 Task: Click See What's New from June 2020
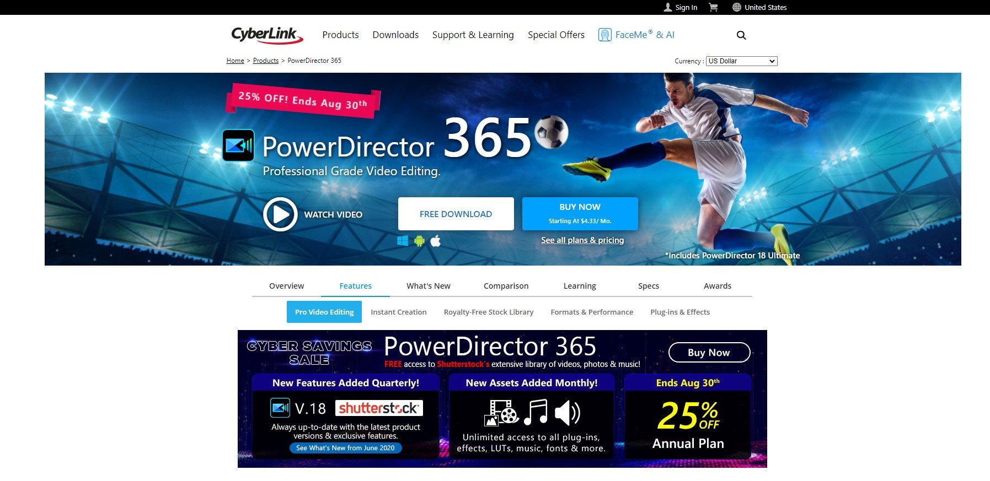click(x=345, y=448)
